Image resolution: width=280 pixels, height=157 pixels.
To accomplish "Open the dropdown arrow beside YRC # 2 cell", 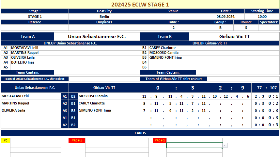I will coord(225,145).
